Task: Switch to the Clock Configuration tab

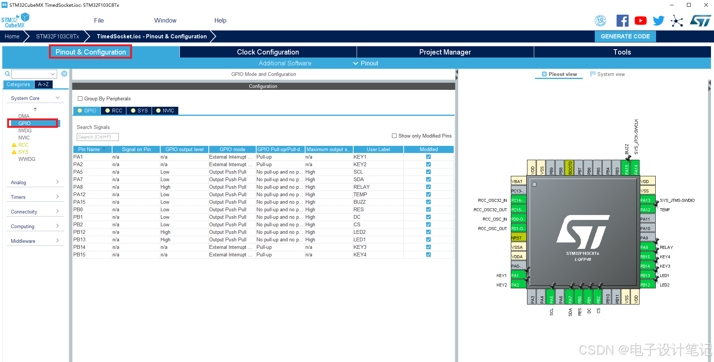Action: click(x=268, y=52)
